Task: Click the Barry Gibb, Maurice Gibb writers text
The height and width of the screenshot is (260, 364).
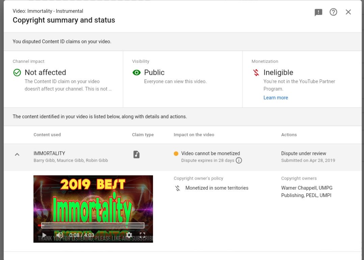Action: (71, 160)
